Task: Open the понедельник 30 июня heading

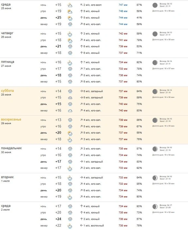Action: coord(11,148)
